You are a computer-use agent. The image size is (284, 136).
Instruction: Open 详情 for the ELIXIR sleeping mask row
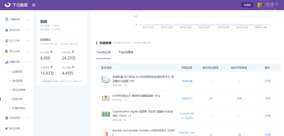coord(267,98)
